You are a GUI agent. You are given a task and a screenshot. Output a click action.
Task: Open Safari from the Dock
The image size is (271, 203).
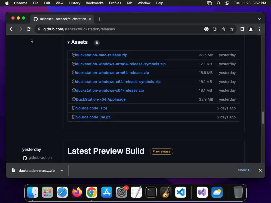[x=62, y=192]
